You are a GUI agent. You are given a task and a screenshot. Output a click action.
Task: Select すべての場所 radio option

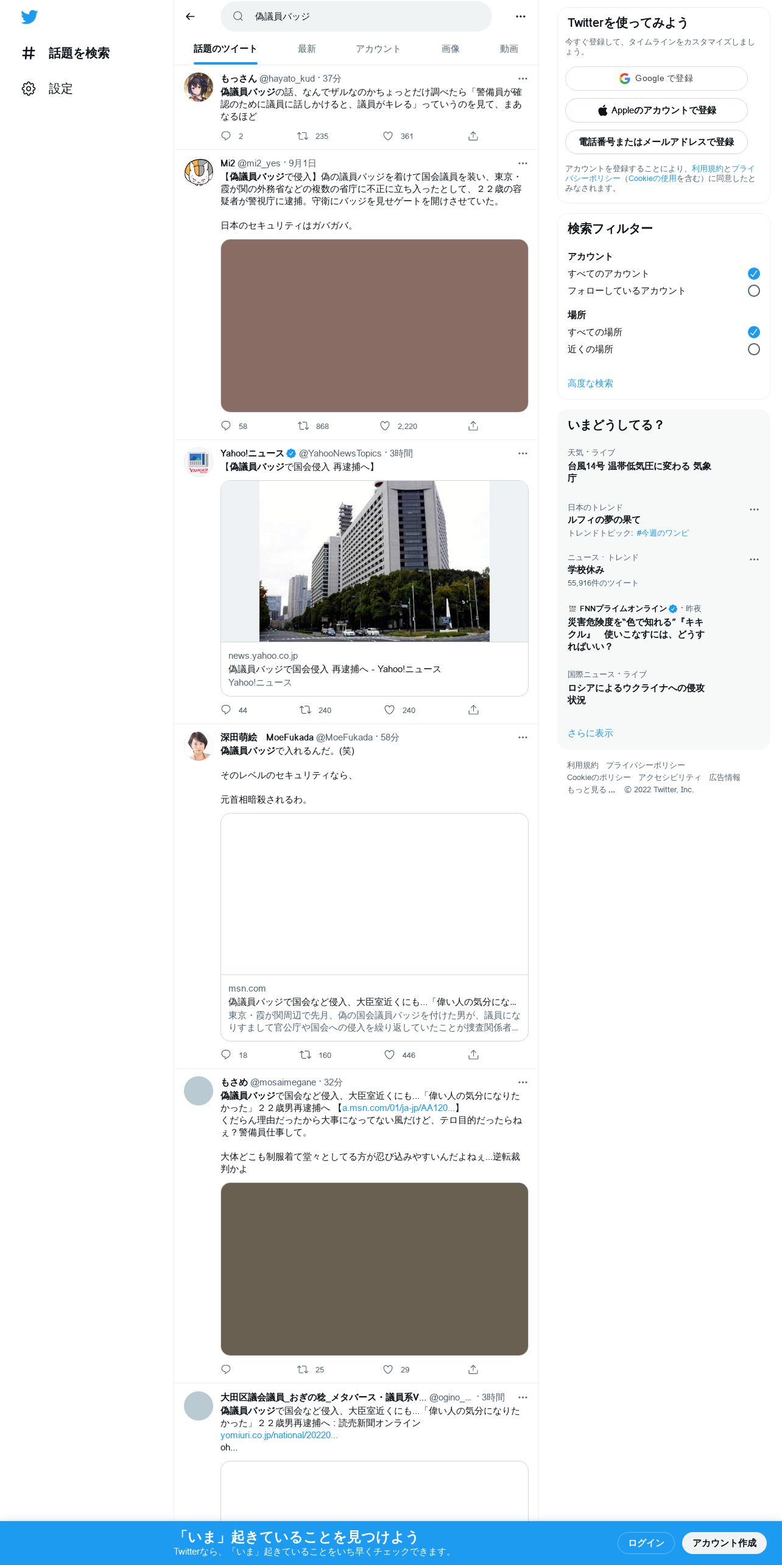coord(754,332)
